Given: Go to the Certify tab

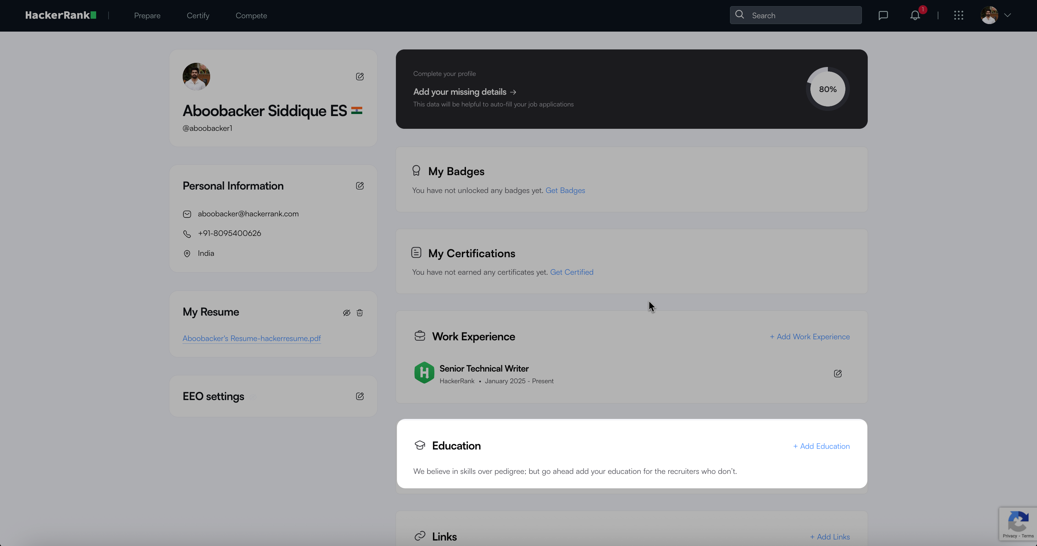Looking at the screenshot, I should (x=198, y=16).
